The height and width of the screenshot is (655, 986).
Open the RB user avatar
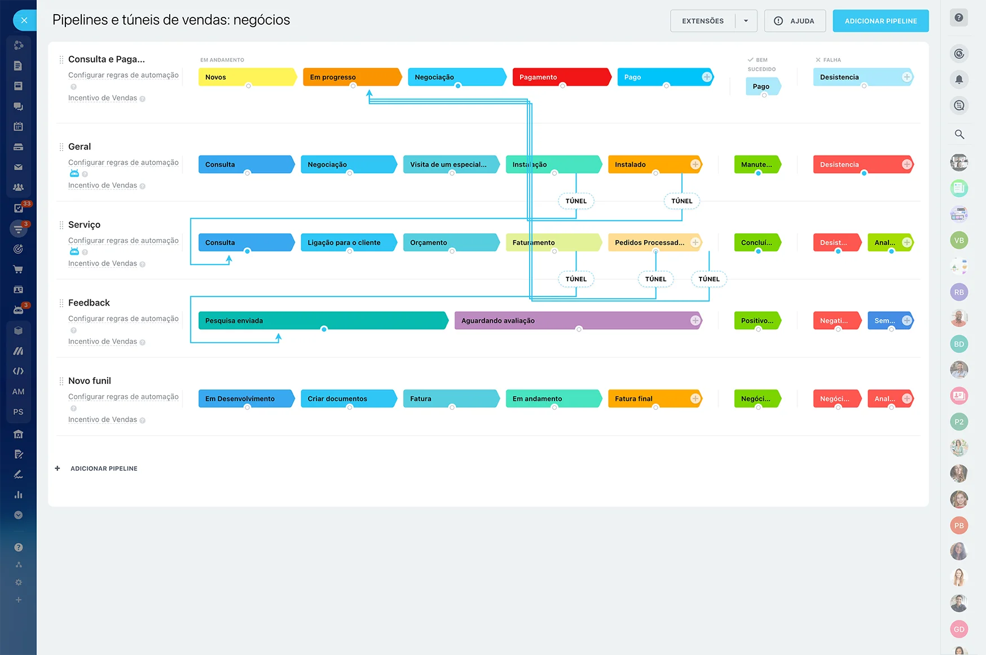(x=959, y=292)
